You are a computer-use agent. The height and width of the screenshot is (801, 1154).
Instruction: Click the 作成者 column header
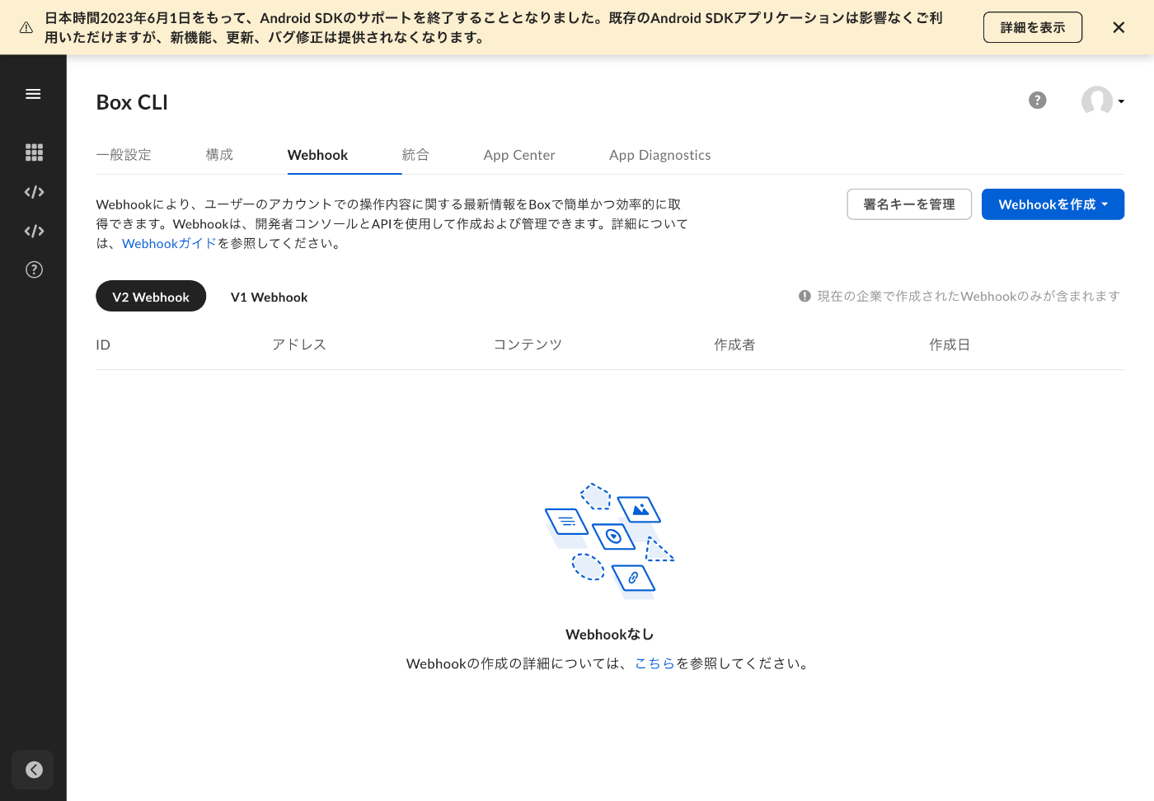(734, 344)
